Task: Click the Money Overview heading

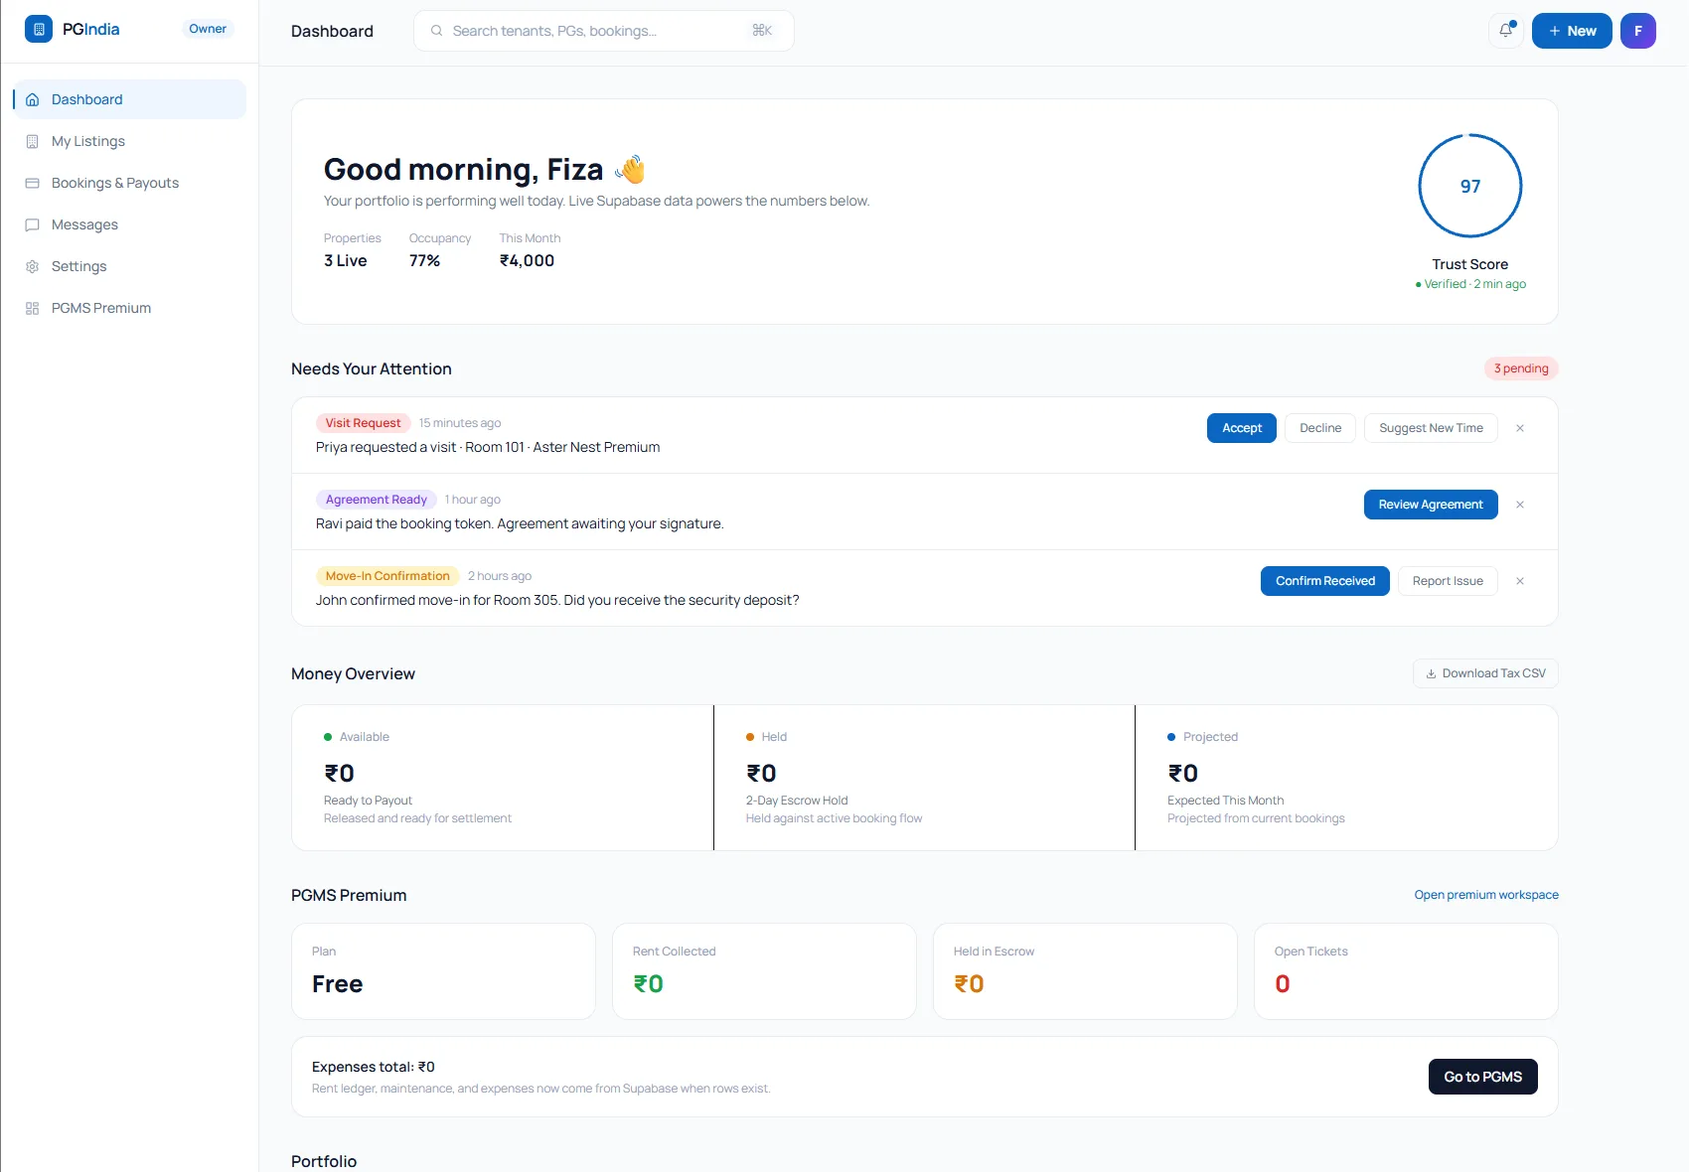Action: 353,673
